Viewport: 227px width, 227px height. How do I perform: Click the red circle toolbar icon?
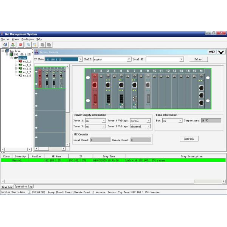coord(20,45)
